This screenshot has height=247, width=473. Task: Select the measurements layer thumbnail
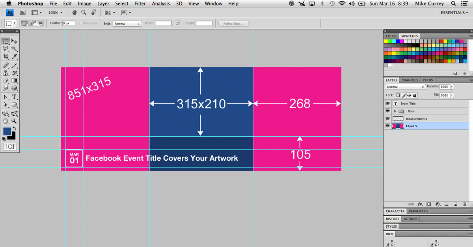pos(398,119)
